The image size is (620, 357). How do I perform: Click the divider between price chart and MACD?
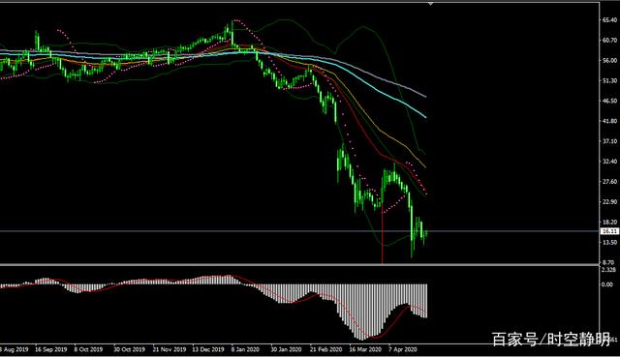pyautogui.click(x=299, y=264)
